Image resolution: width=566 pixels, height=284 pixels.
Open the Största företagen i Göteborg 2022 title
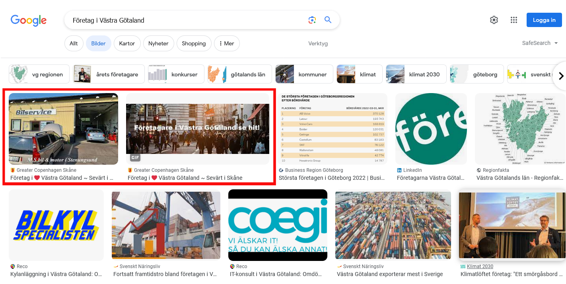coord(332,178)
